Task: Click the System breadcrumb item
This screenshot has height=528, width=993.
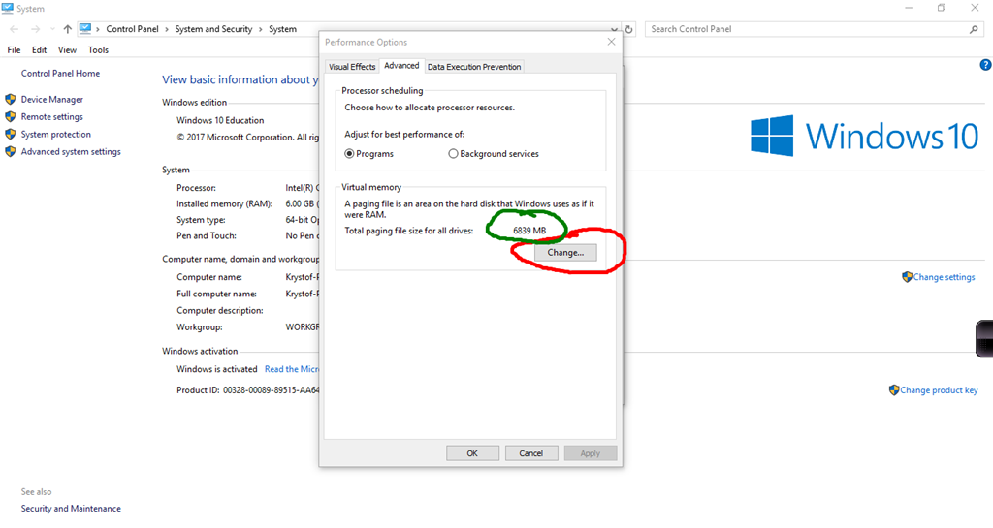Action: (282, 29)
